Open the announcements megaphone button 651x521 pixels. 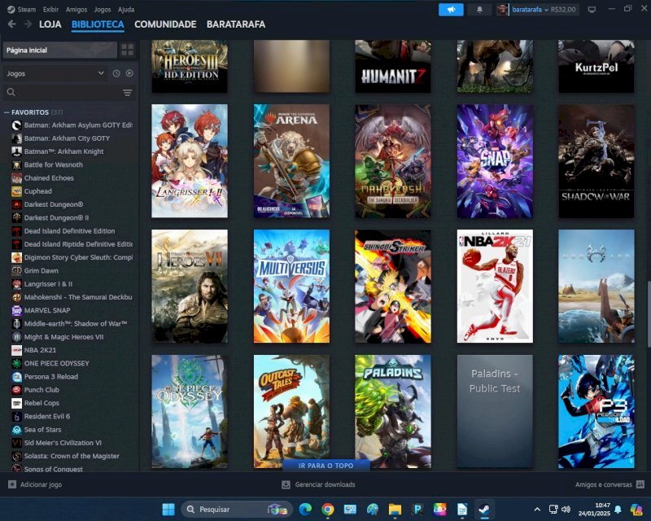(x=451, y=9)
